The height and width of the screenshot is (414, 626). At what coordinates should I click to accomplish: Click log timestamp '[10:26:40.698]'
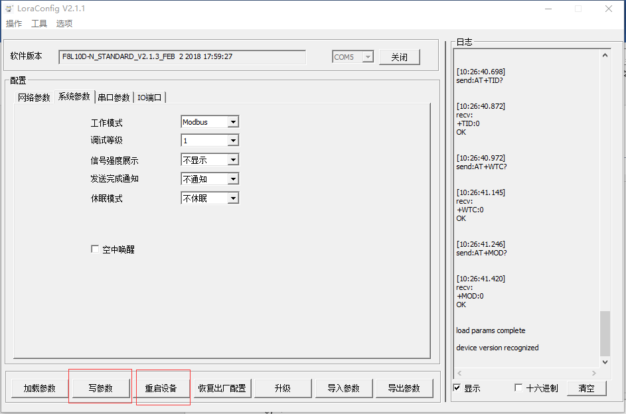tap(481, 72)
